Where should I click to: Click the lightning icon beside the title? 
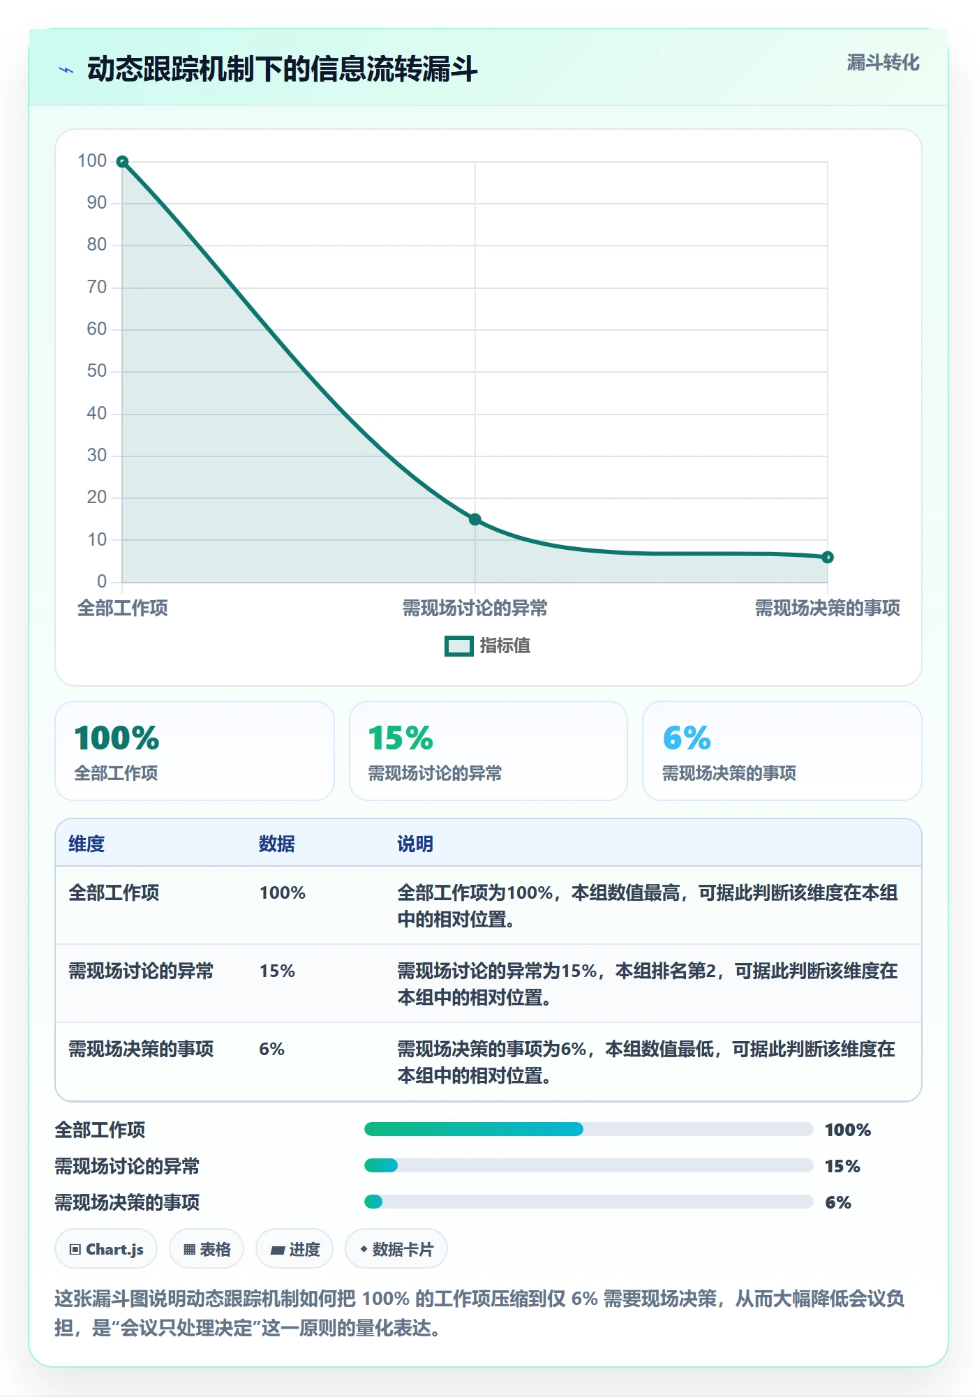[x=66, y=70]
